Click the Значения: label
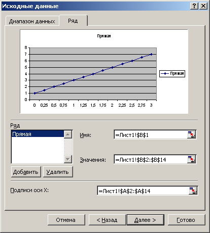210x233 pixels. (x=93, y=160)
